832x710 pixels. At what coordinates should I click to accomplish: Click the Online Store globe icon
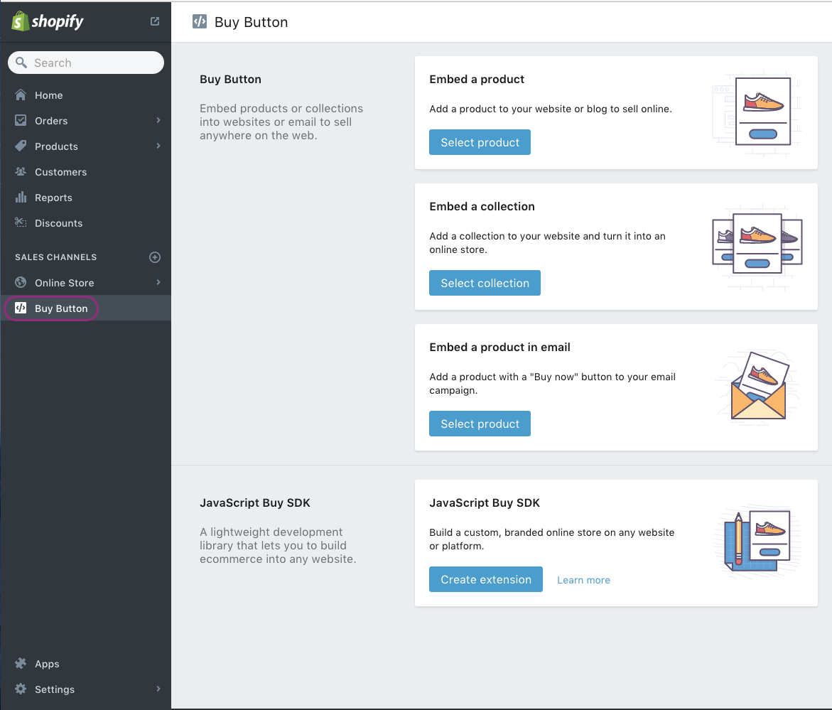coord(21,282)
